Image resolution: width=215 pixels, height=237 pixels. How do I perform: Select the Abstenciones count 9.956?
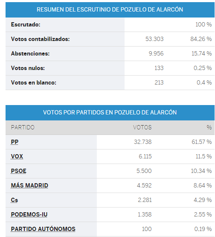coord(156,53)
